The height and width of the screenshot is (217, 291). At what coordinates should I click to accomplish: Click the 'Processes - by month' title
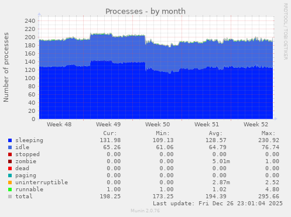click(145, 11)
